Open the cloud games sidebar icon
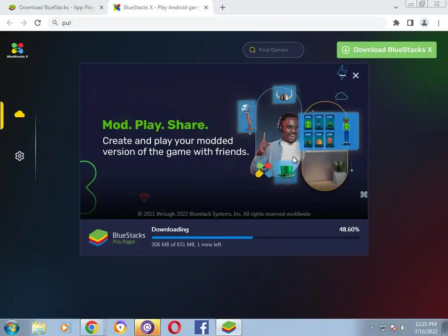This screenshot has height=336, width=448. point(20,114)
